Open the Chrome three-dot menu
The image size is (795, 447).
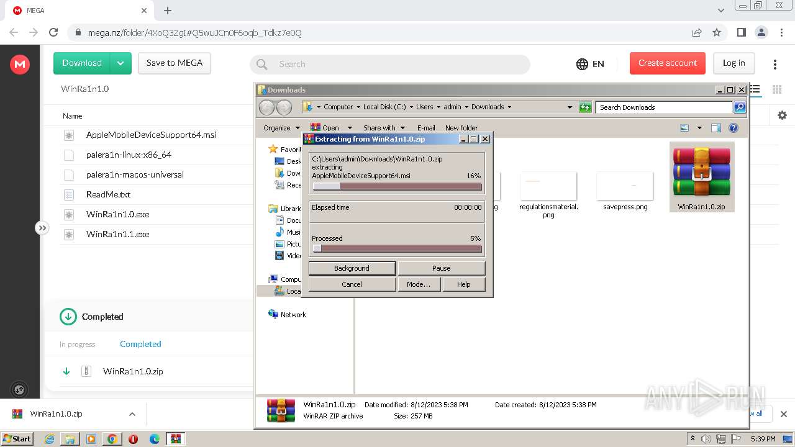(781, 32)
